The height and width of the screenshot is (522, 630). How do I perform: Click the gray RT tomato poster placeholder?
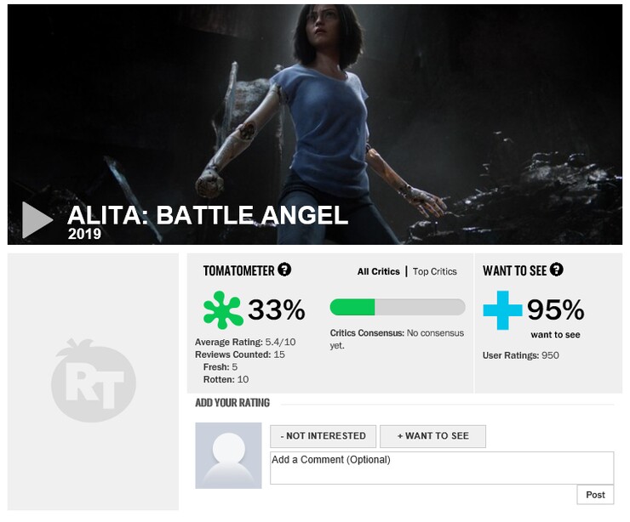point(93,380)
